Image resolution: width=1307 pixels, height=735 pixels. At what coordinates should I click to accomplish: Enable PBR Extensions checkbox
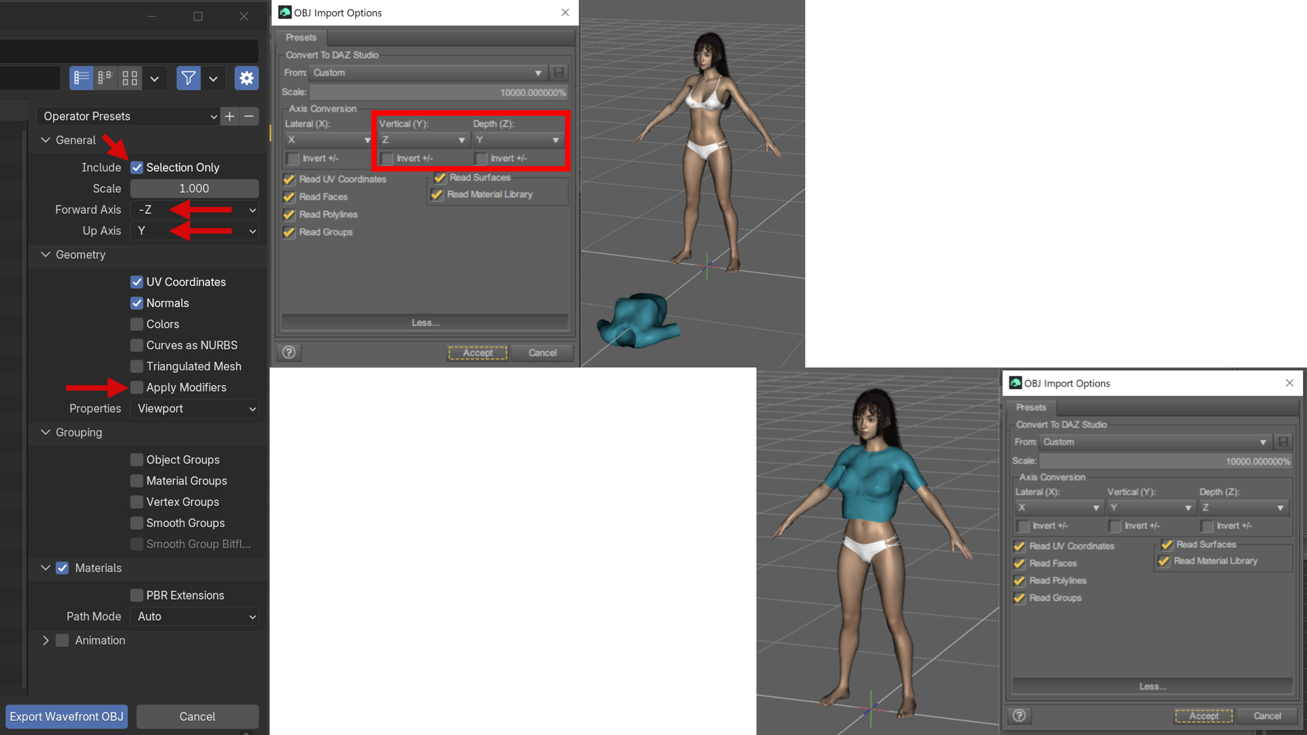coord(137,595)
